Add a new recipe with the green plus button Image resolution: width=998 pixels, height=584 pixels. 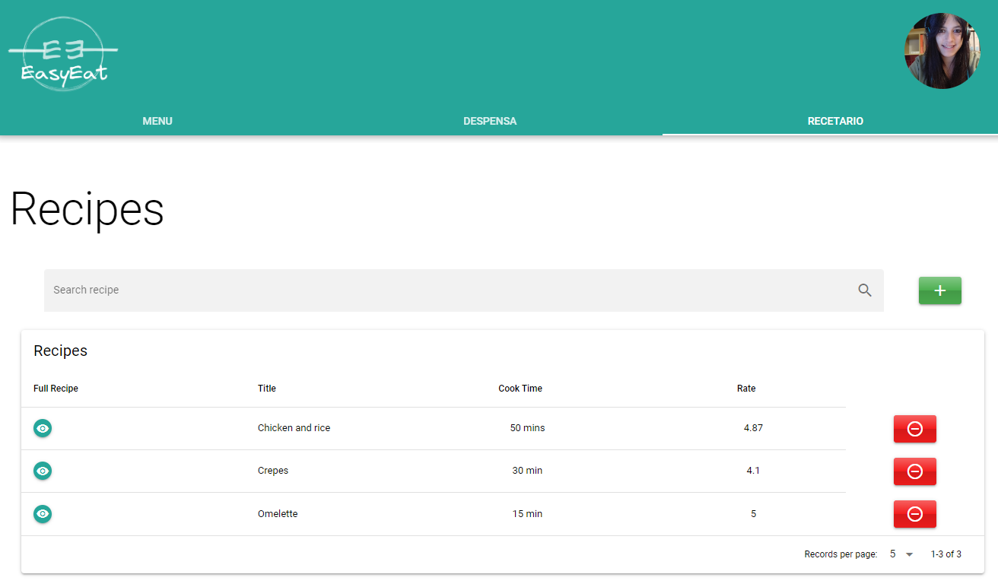point(940,290)
